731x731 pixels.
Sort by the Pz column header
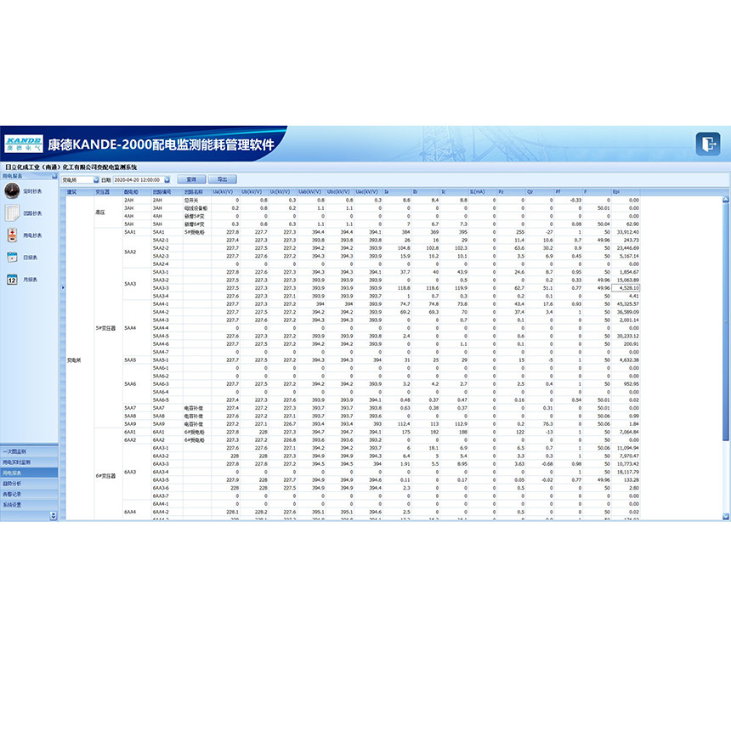(x=512, y=192)
